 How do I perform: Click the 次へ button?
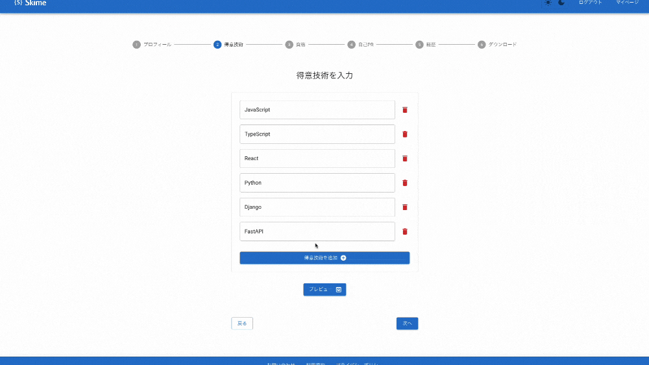pos(408,324)
